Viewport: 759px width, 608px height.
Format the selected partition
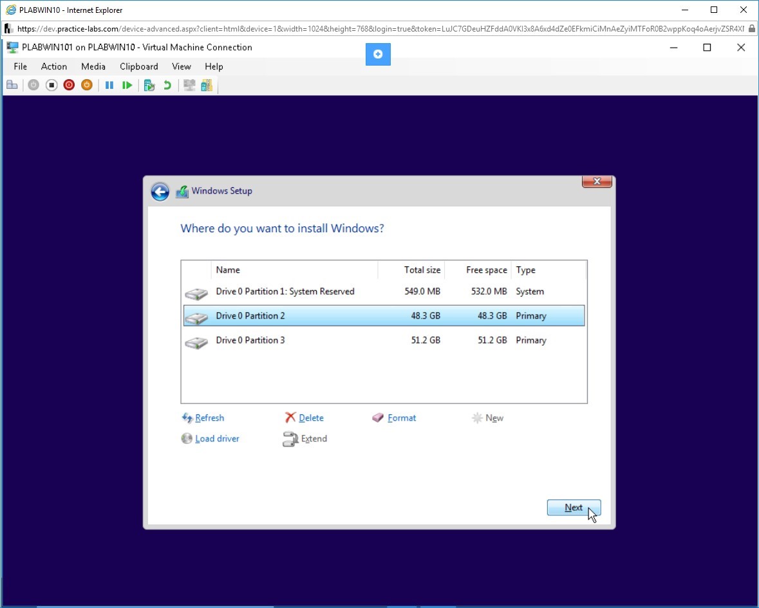[394, 418]
